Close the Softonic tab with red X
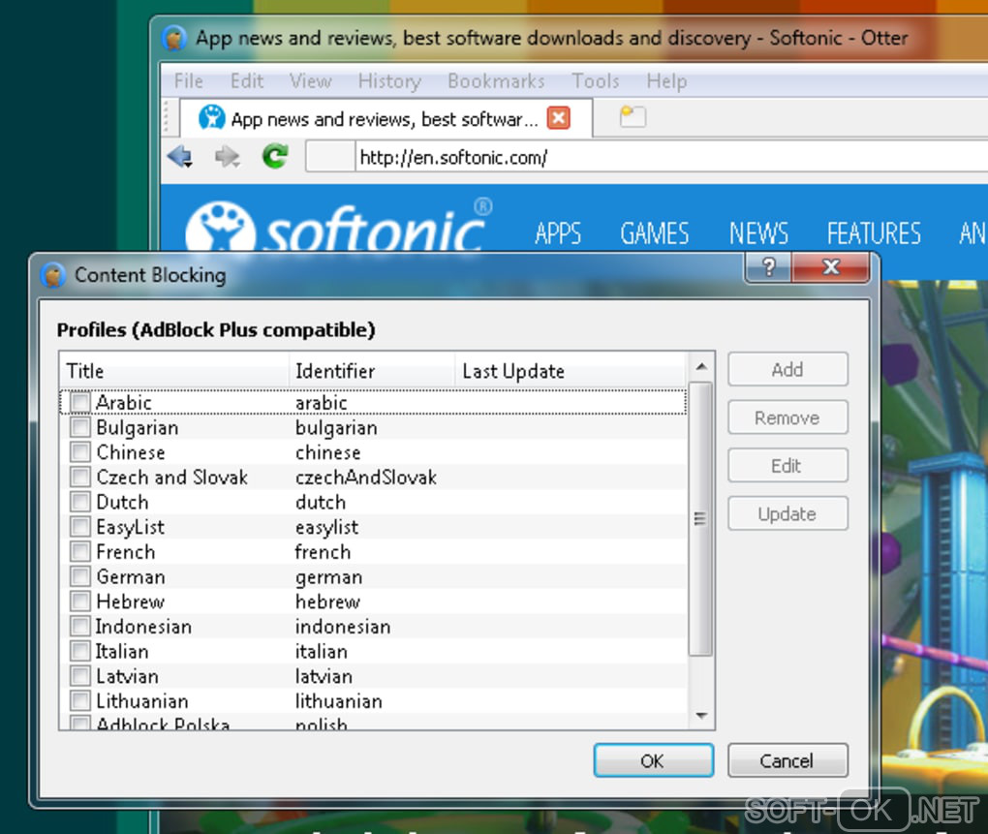This screenshot has height=834, width=988. pyautogui.click(x=559, y=118)
